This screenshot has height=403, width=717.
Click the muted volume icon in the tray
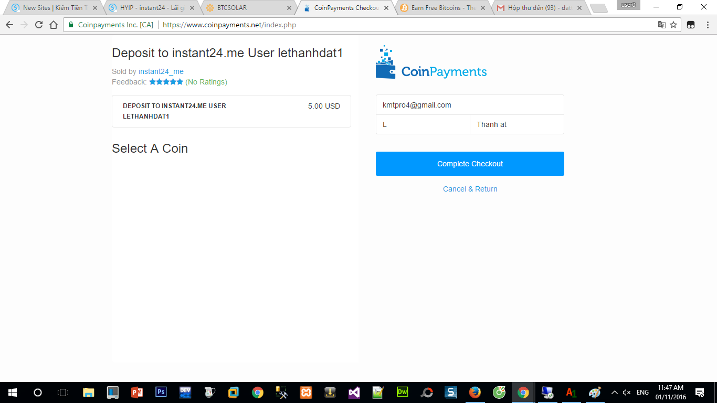[x=627, y=393]
